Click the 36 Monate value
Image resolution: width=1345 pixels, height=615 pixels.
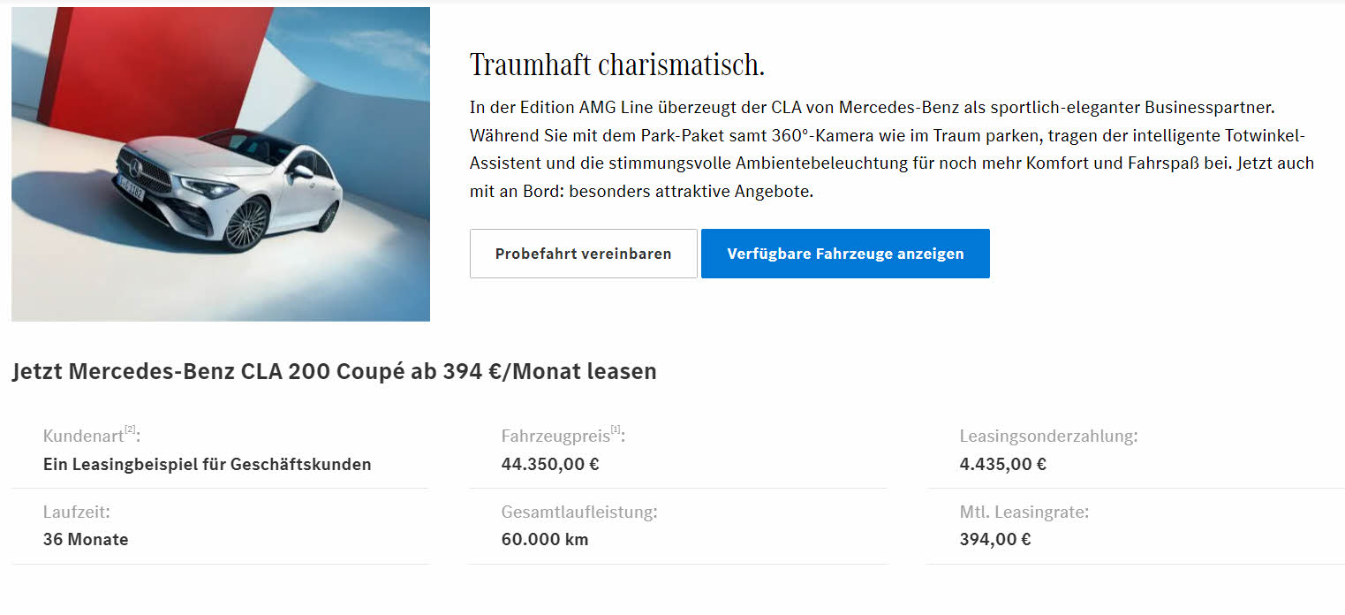(86, 539)
